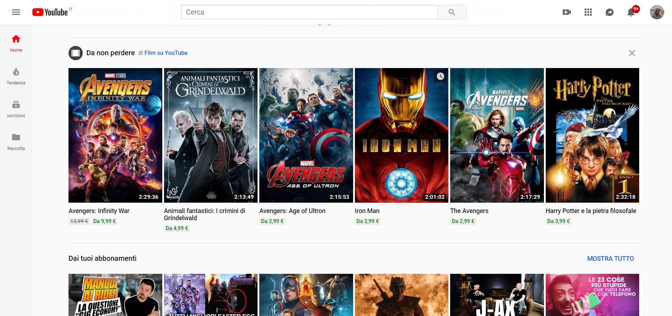The height and width of the screenshot is (316, 672).
Task: Open Harry Potter pietra filosofale poster
Action: 592,135
